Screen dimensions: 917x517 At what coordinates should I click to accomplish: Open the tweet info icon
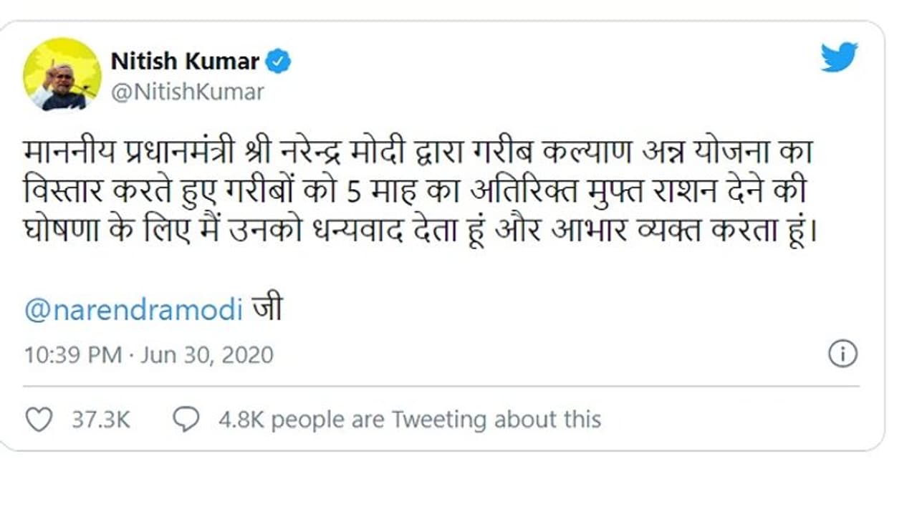coord(842,354)
